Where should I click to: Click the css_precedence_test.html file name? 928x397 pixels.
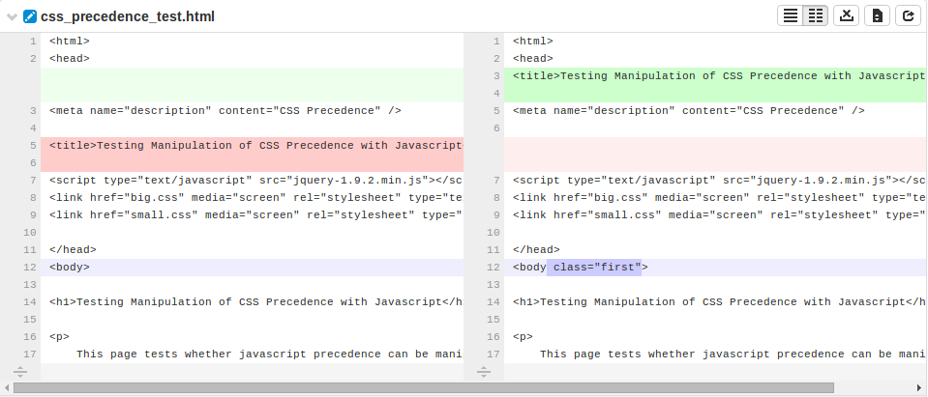[128, 16]
